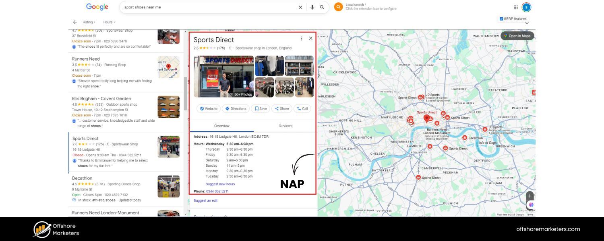Image resolution: width=604 pixels, height=241 pixels.
Task: Click the orange Local search extension icon
Action: 339,7
